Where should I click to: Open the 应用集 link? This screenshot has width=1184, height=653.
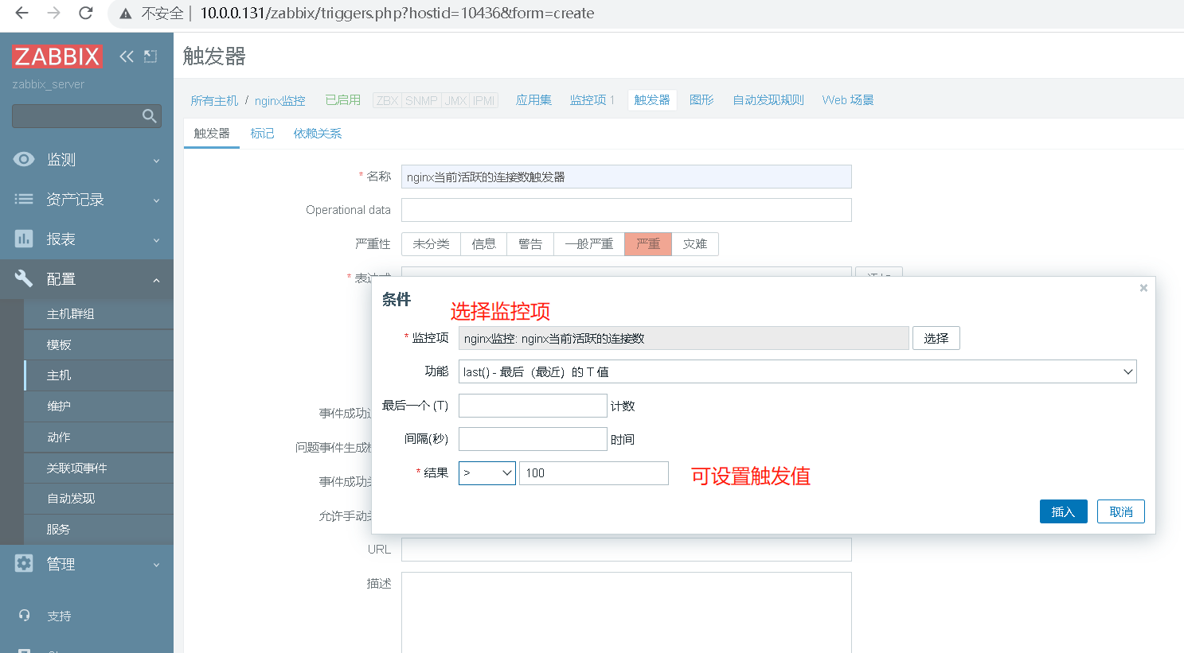coord(533,100)
